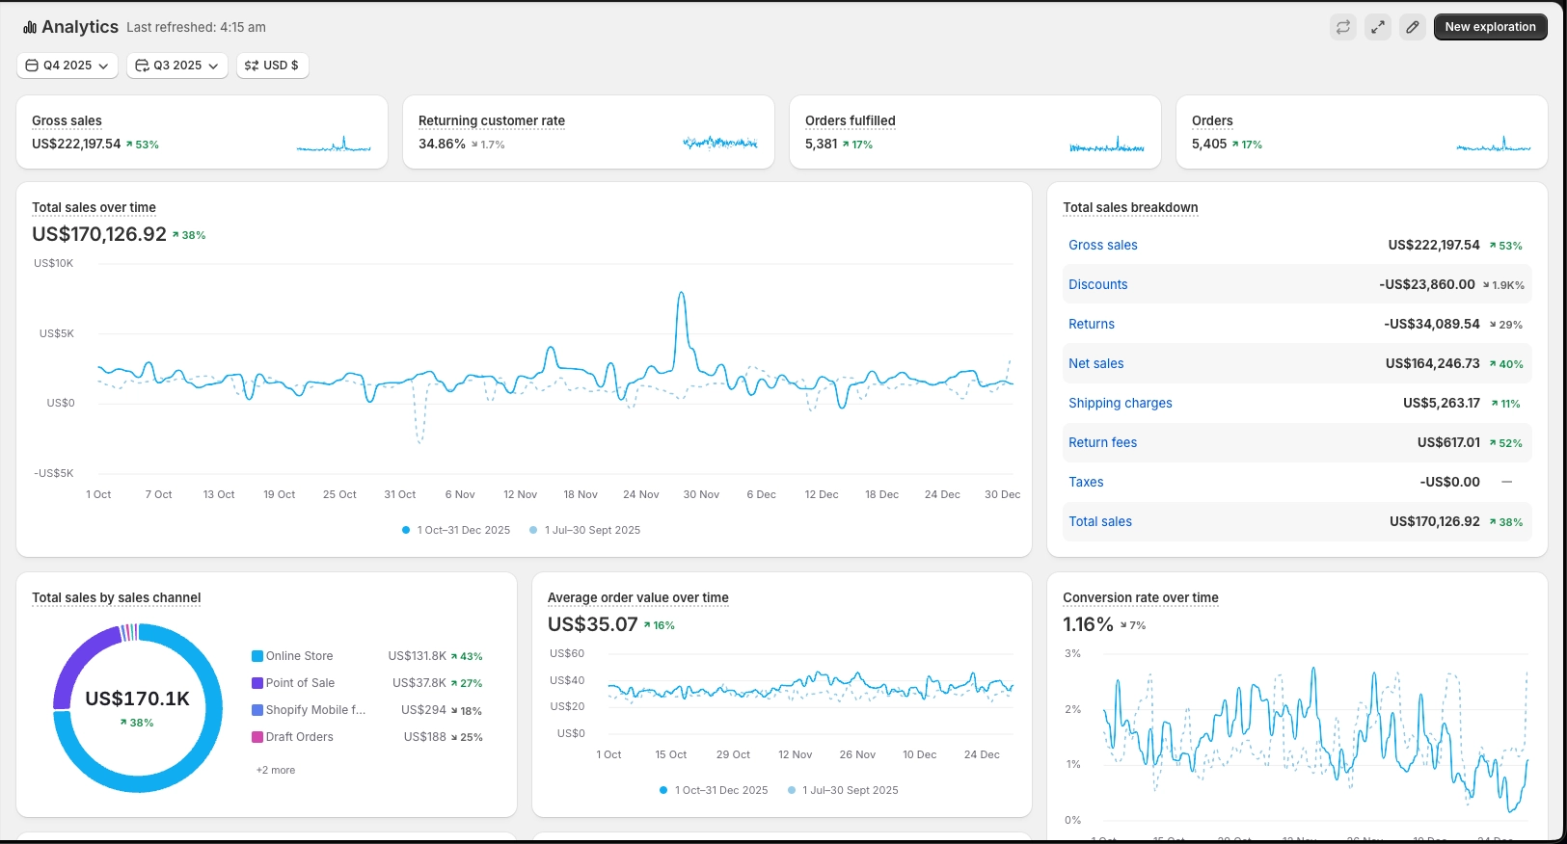
Task: Click Point of Sale purple swatch
Action: click(x=257, y=683)
